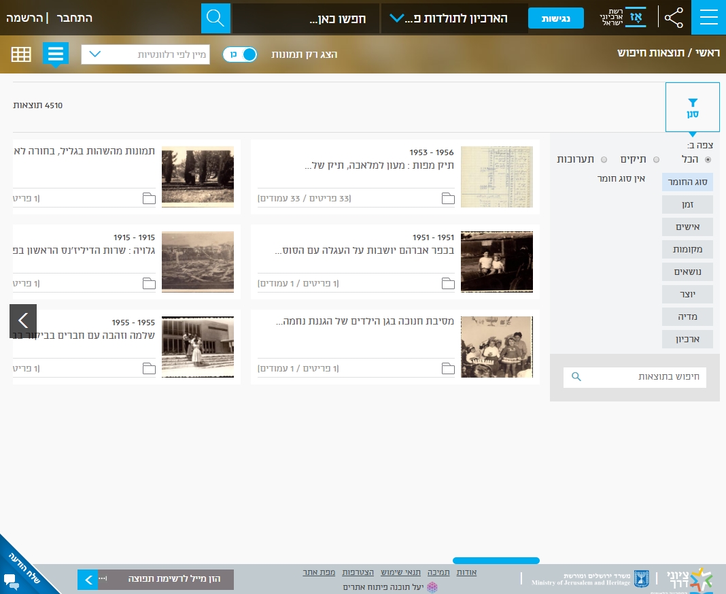
Task: Click the הרשמה registration link
Action: tap(24, 18)
